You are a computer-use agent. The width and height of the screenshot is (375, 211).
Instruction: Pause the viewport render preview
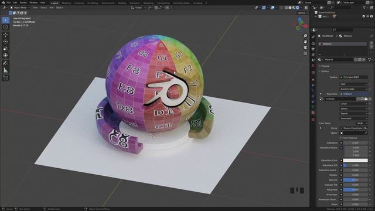tap(306, 8)
